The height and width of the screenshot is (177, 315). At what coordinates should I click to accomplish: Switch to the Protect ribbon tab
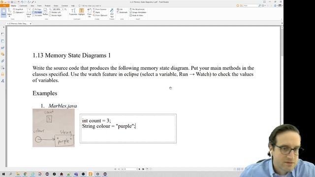coord(47,5)
